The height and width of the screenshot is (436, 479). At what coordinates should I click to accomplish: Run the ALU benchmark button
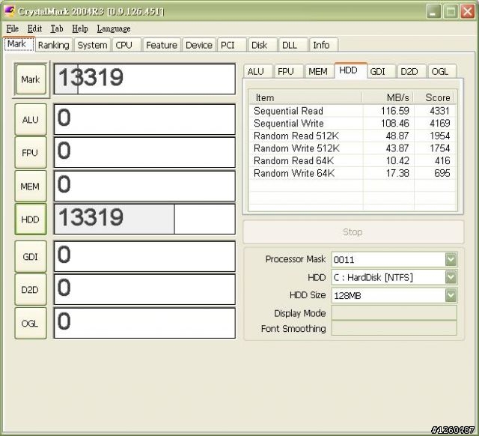pos(31,119)
